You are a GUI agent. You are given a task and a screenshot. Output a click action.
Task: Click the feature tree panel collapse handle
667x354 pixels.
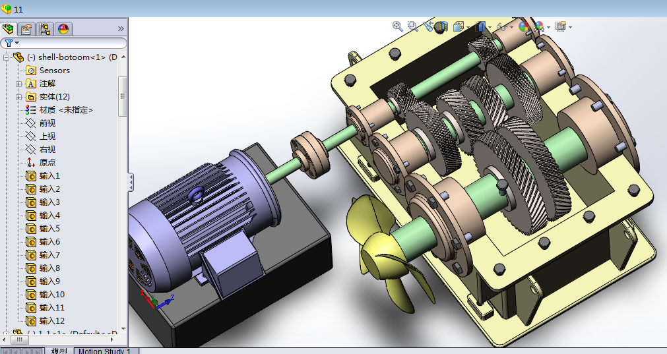pyautogui.click(x=131, y=182)
